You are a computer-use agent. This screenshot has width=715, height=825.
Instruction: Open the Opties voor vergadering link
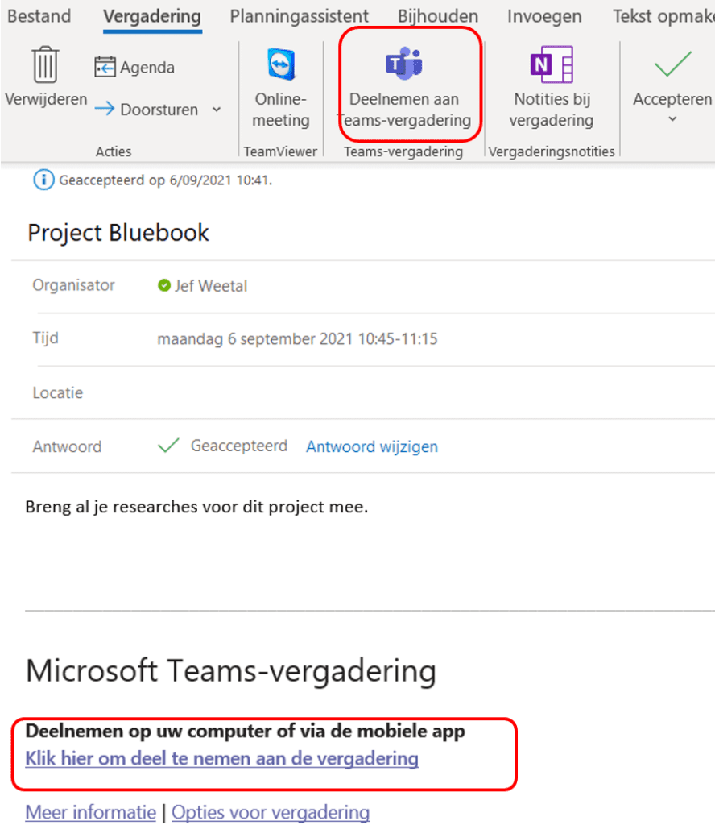coord(271,812)
